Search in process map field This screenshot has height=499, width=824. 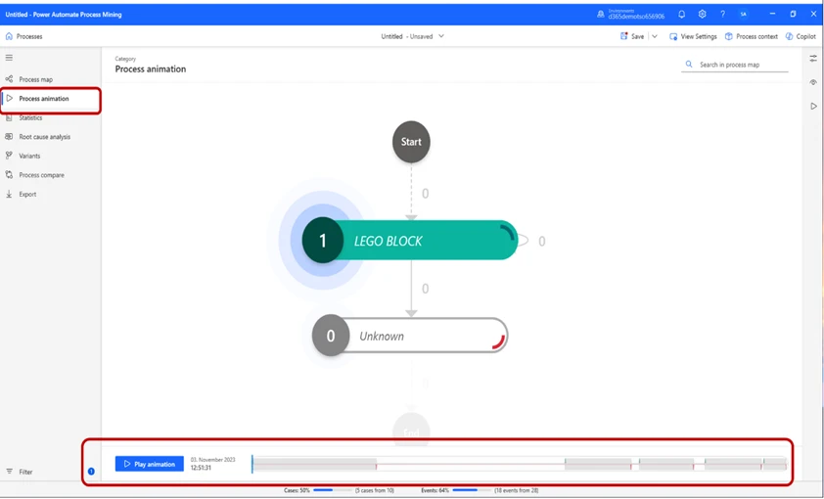pyautogui.click(x=735, y=65)
